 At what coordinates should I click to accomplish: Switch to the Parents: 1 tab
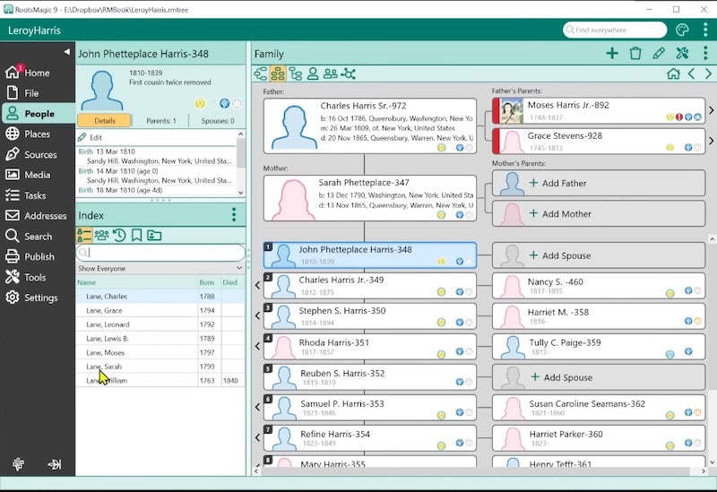(x=161, y=121)
